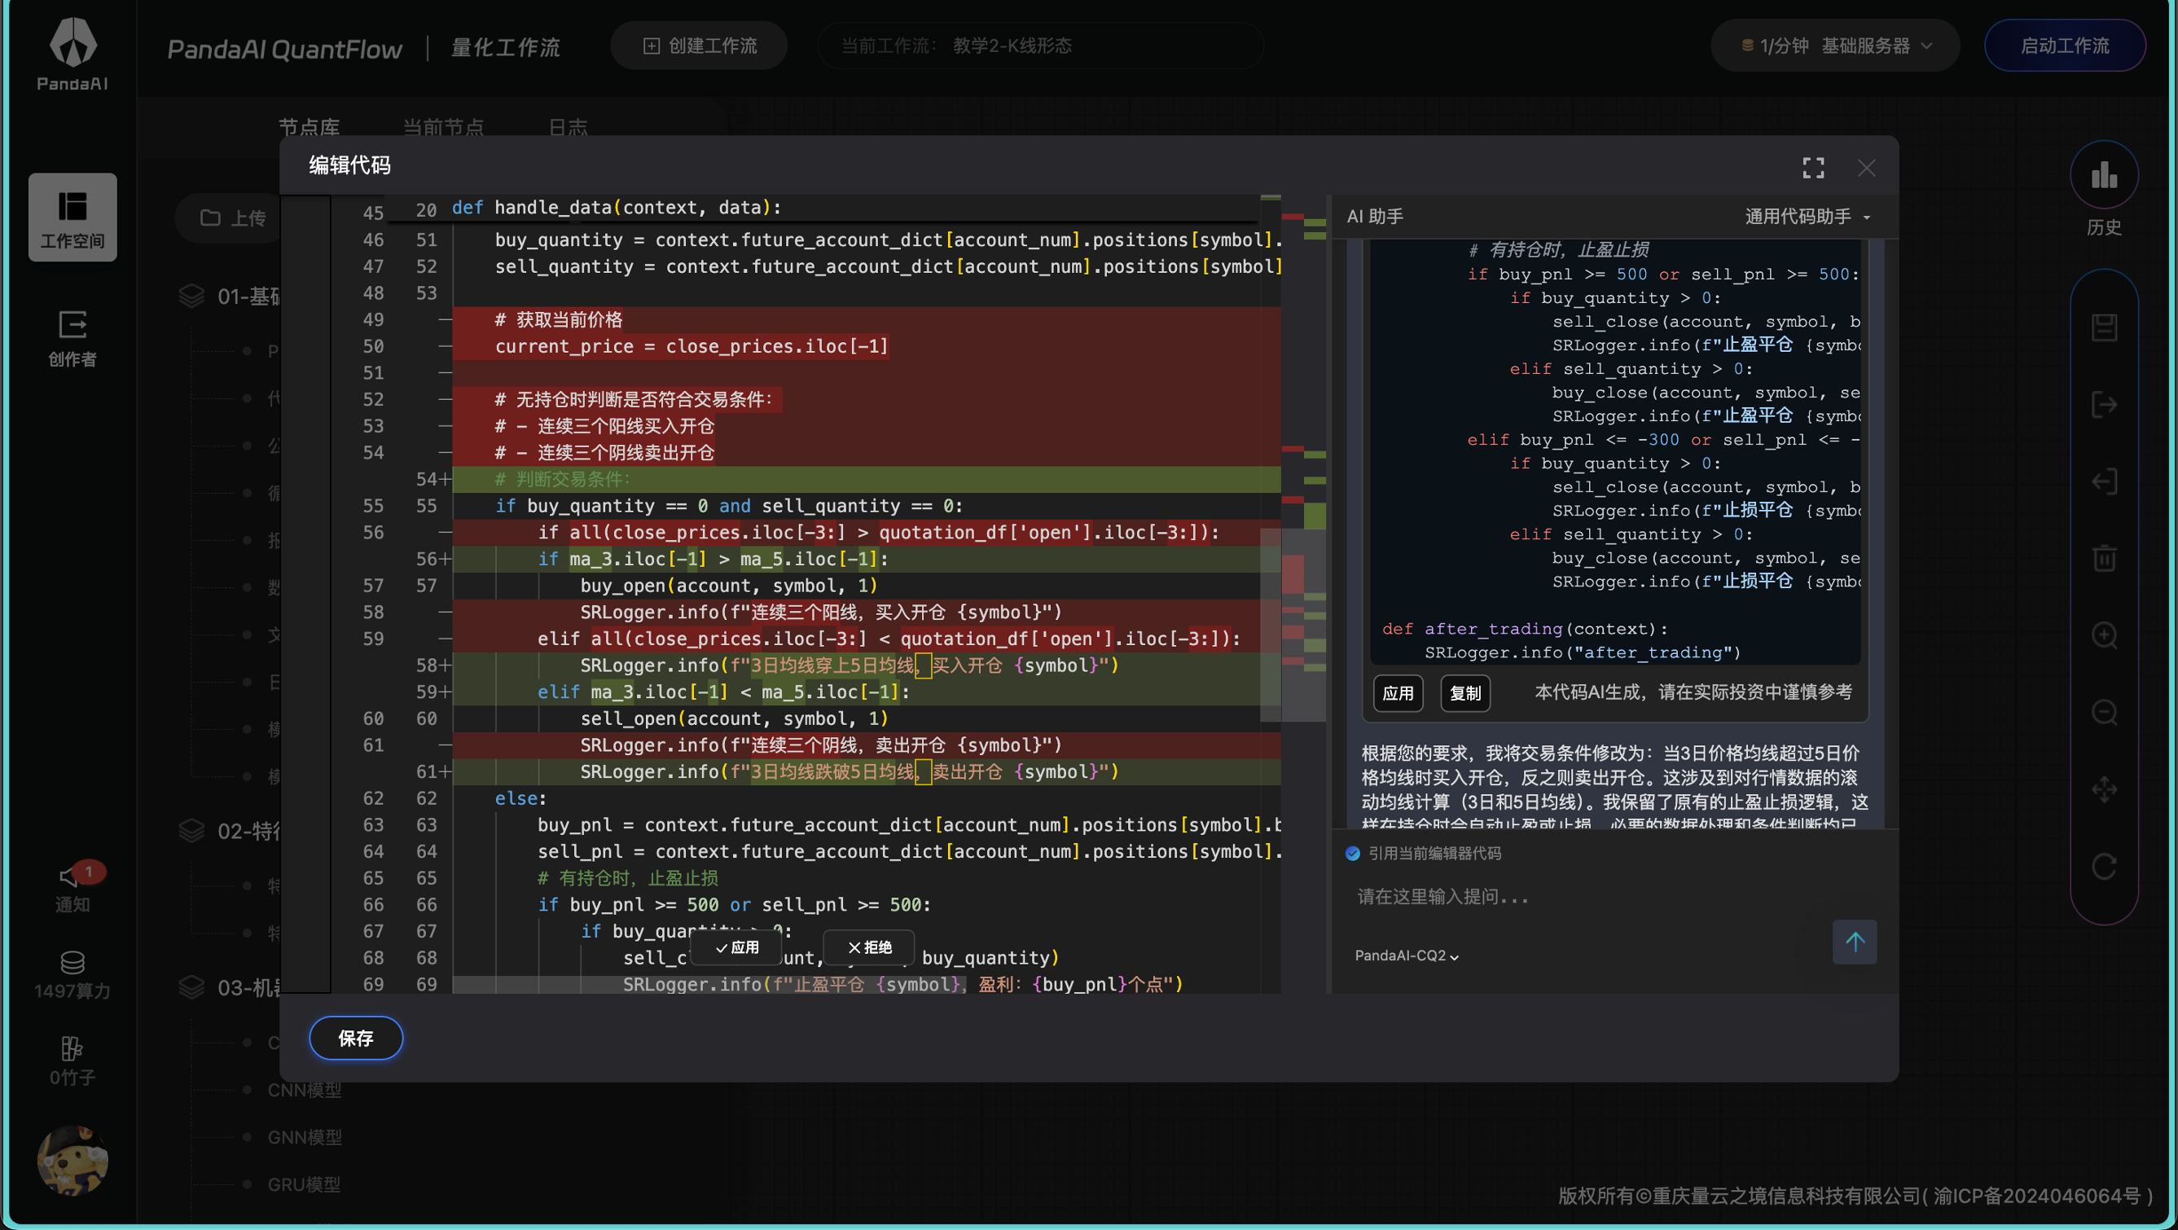Click the zoom out magnifier icon
Screen dimensions: 2178x1230
[x=2104, y=713]
